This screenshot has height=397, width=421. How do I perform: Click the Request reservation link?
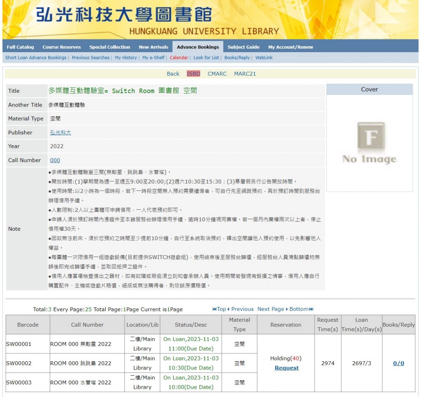click(287, 368)
